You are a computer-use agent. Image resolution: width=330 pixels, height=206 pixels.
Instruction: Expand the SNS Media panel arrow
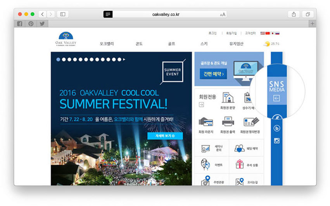point(276,99)
